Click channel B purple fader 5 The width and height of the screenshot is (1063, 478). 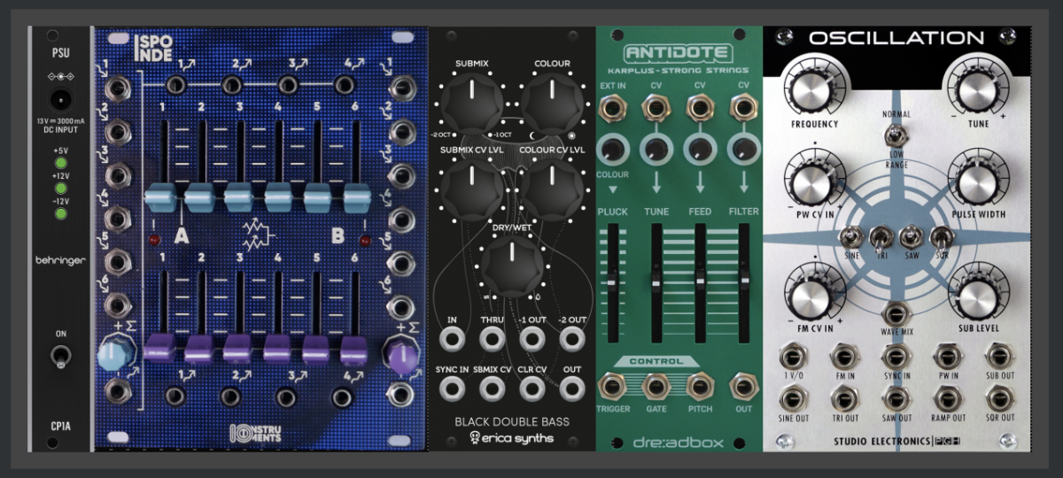coord(317,347)
